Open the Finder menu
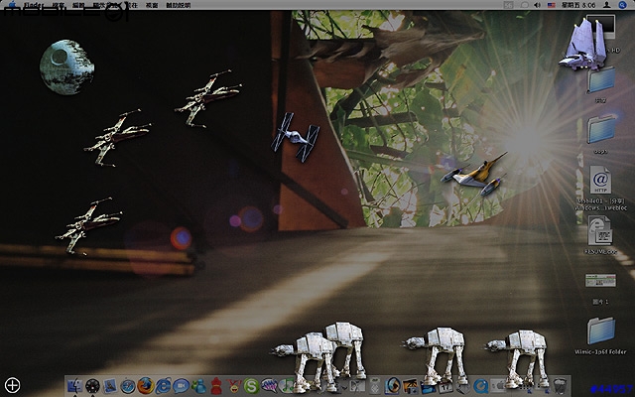The width and height of the screenshot is (635, 397). [x=34, y=5]
